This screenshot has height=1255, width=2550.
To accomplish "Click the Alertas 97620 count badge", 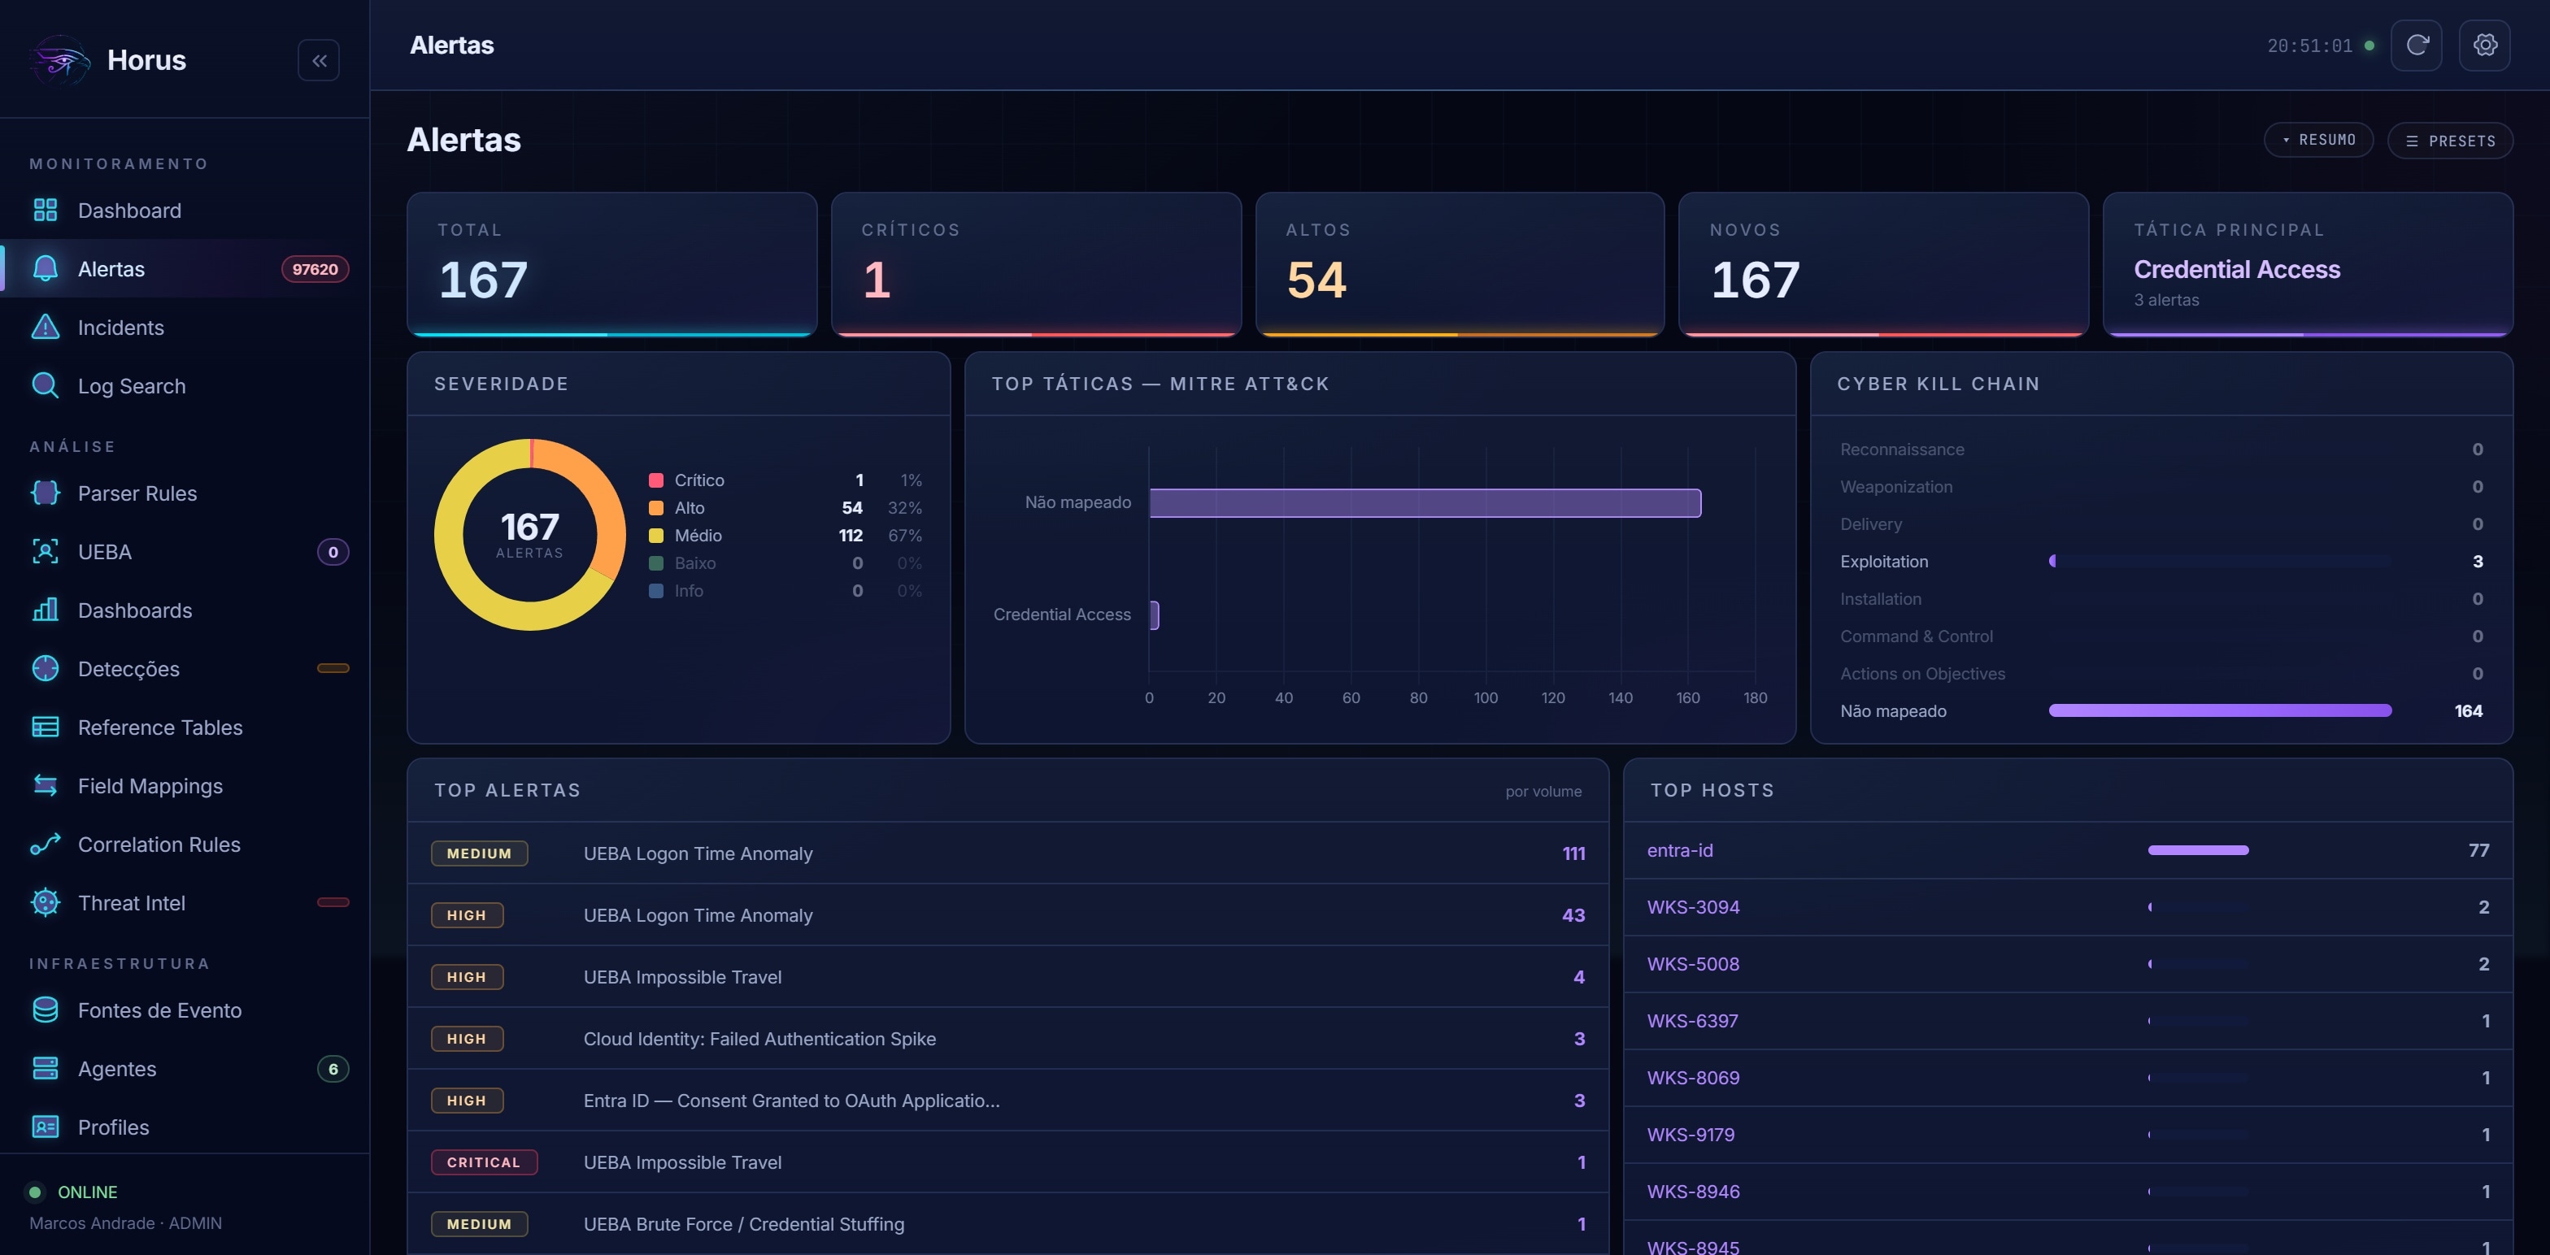I will point(315,268).
